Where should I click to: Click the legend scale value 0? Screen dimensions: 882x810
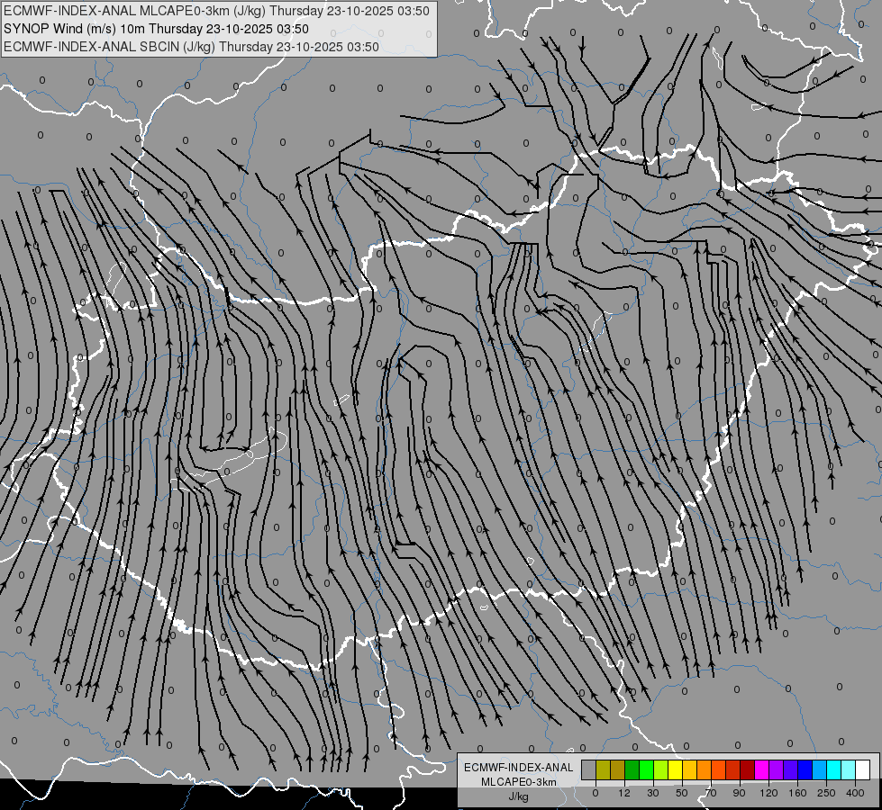(x=596, y=793)
